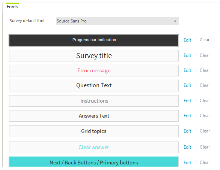Open the Survey default font dropdown
220x170 pixels.
click(x=117, y=21)
